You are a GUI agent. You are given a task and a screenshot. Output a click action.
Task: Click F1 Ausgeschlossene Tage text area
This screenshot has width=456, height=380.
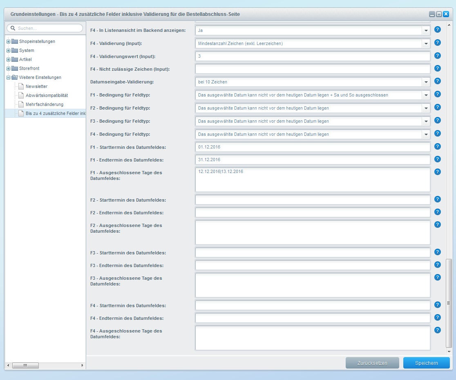313,180
